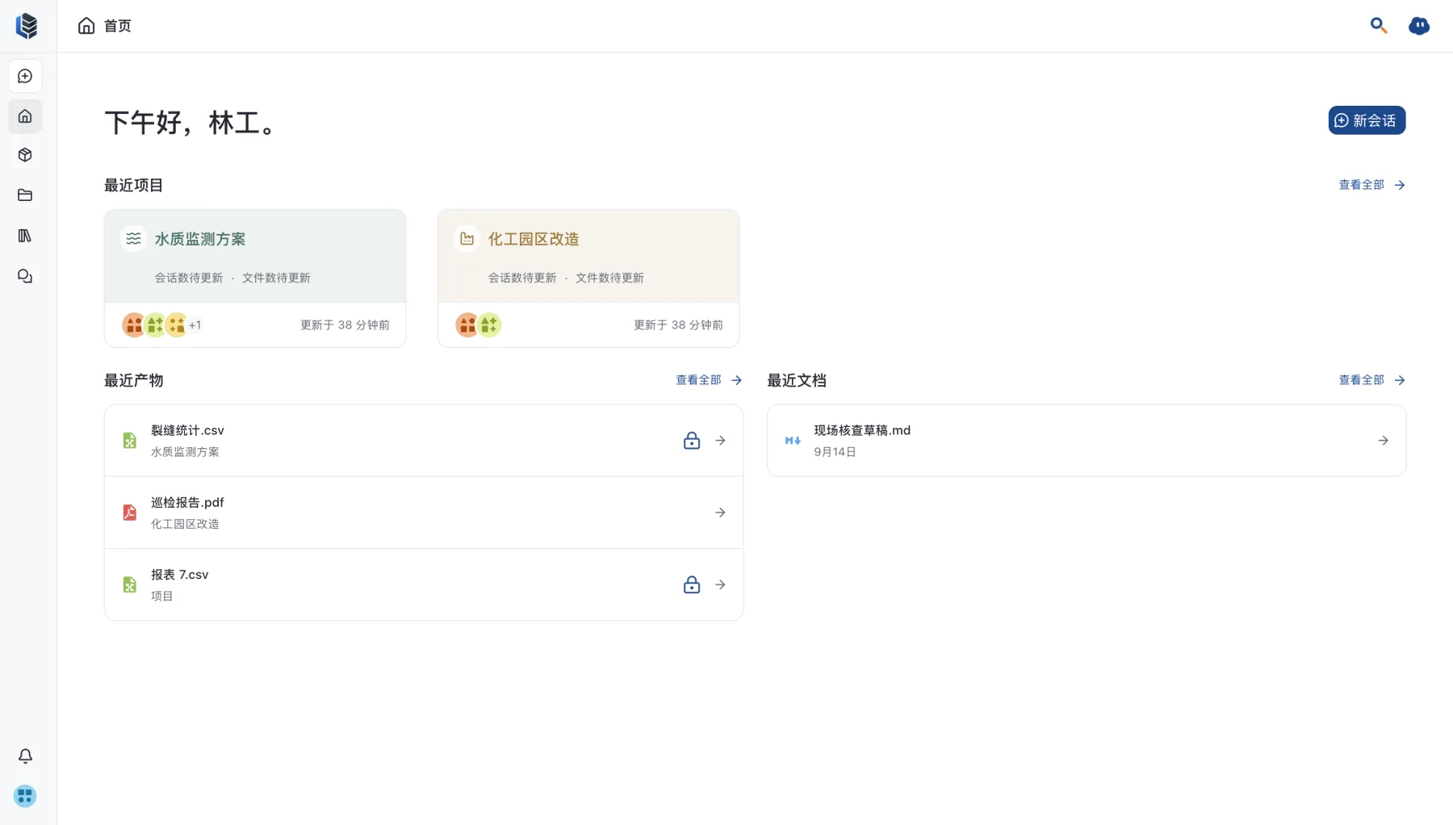The width and height of the screenshot is (1453, 825).
Task: Click first avatar on 化工园区改造 card
Action: click(x=467, y=325)
